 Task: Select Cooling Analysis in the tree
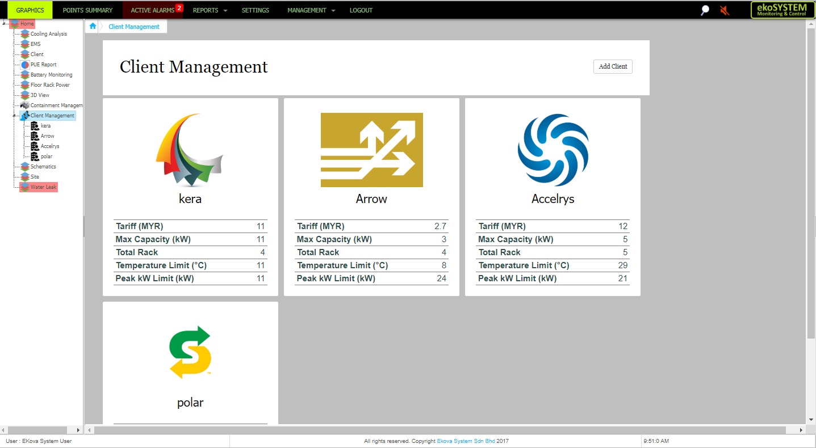coord(49,34)
